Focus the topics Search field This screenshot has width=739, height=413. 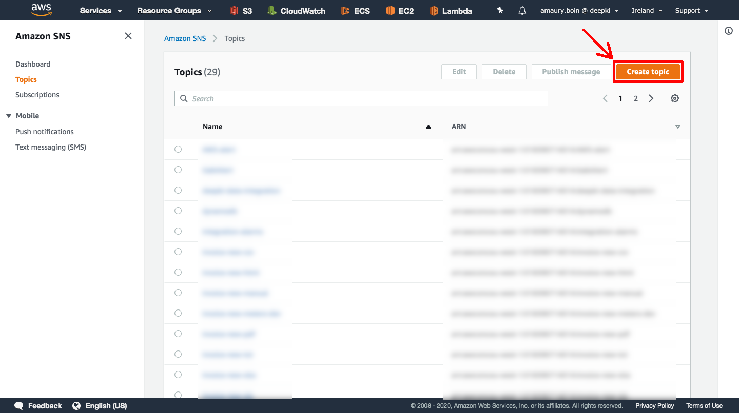click(361, 98)
